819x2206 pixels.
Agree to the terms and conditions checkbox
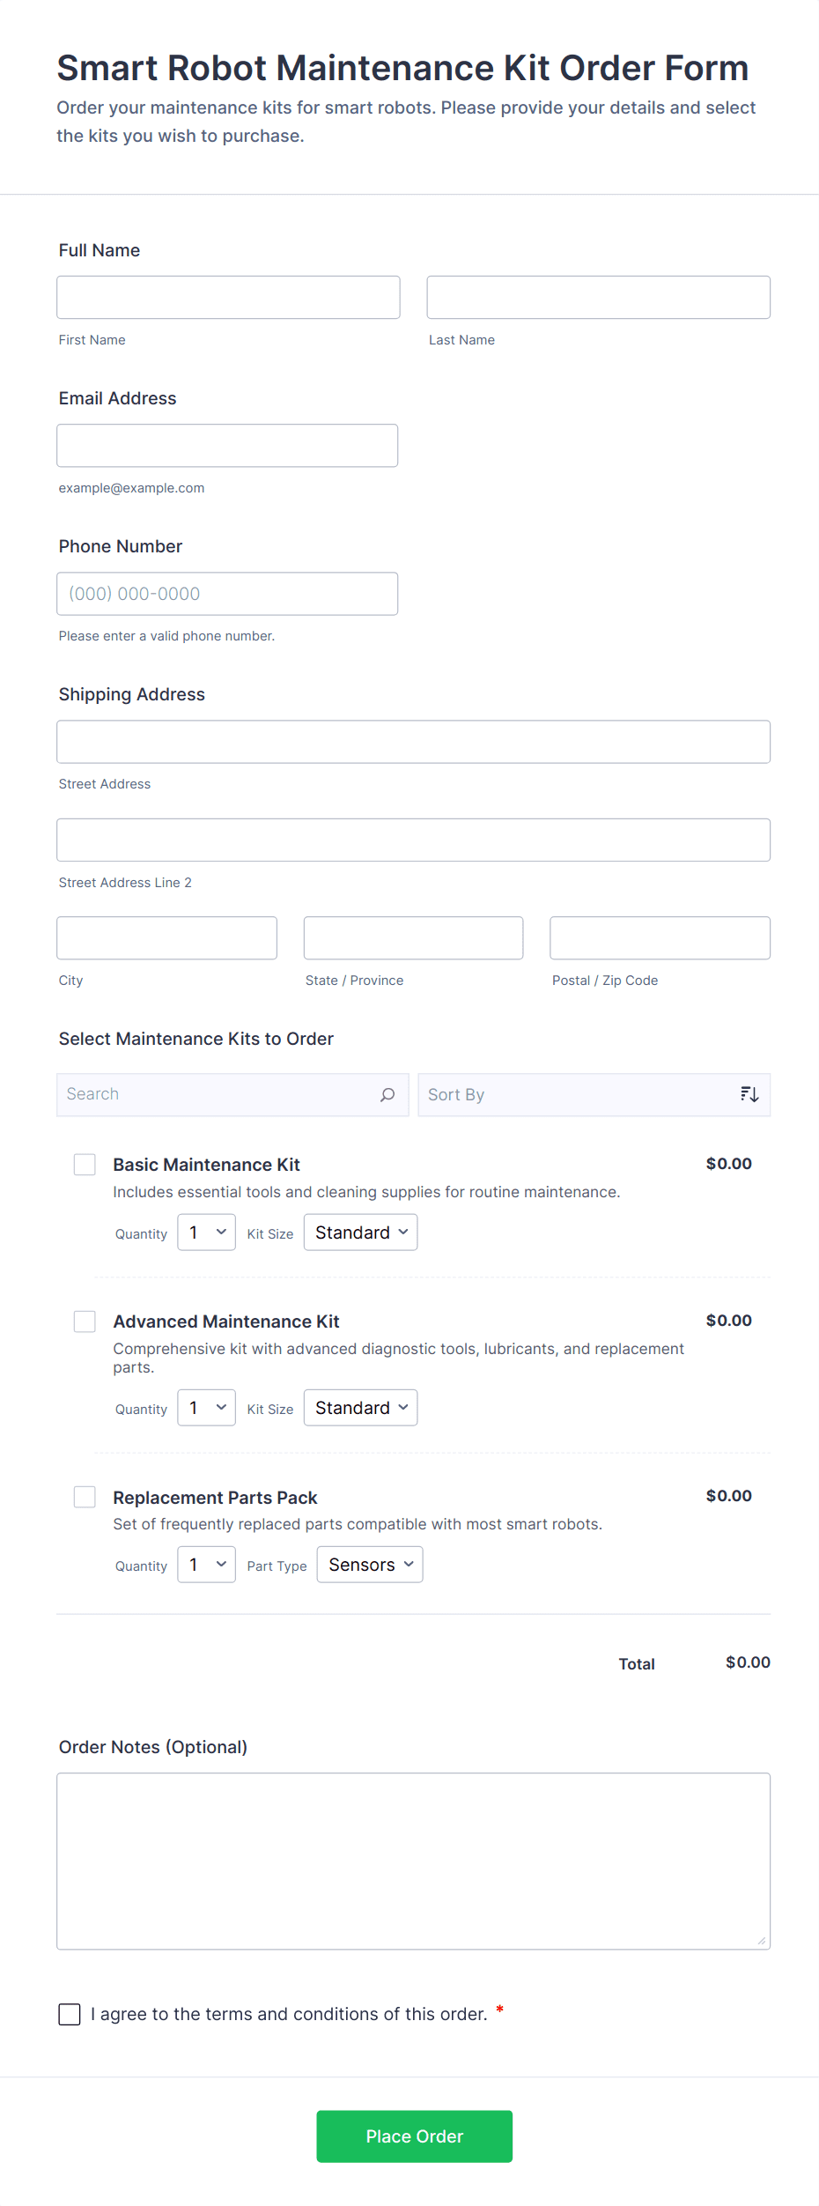tap(70, 2014)
